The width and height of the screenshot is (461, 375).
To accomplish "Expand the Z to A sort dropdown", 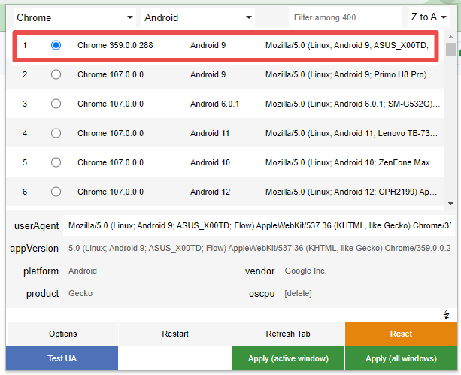I will coord(429,17).
